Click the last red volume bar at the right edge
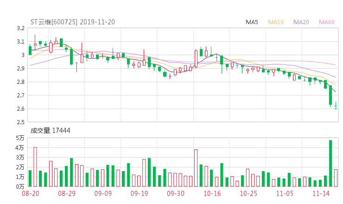The height and width of the screenshot is (204, 343). pyautogui.click(x=336, y=178)
